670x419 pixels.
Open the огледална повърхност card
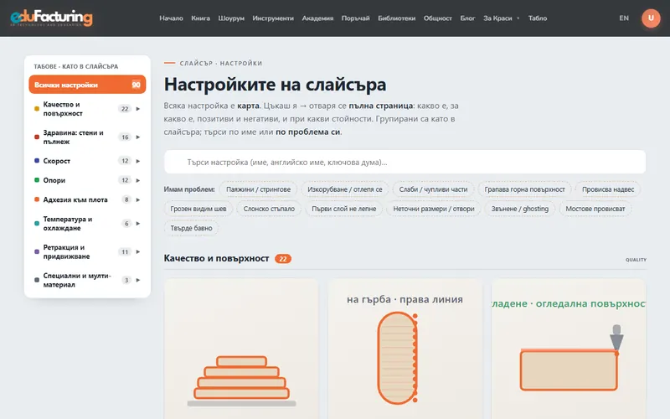click(x=569, y=349)
